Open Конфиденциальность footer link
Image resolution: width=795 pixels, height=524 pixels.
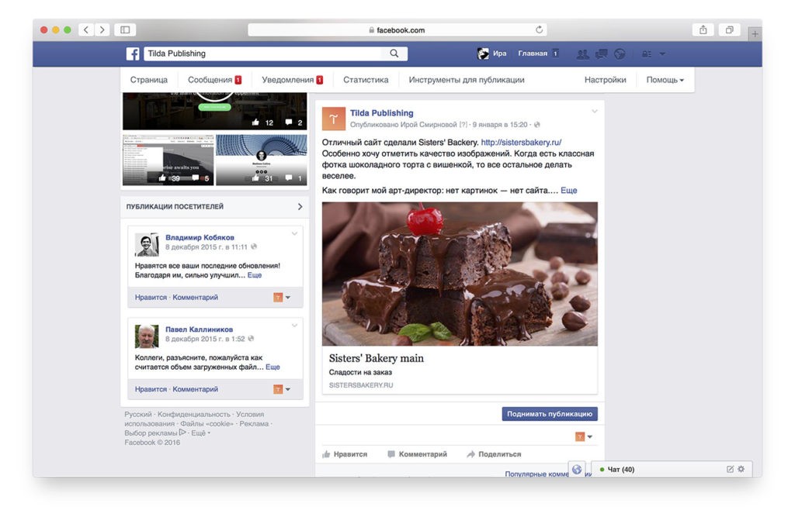coord(194,414)
